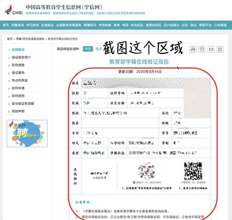Click the print report icon

click(x=193, y=50)
